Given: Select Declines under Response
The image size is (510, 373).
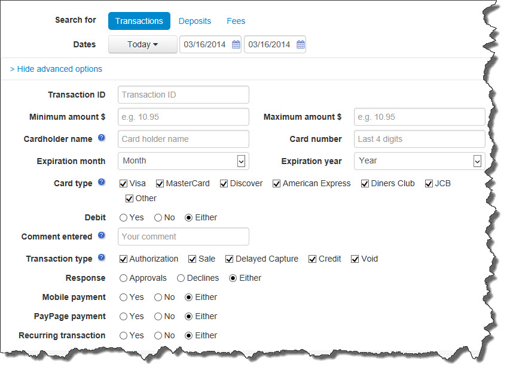Looking at the screenshot, I should [x=181, y=278].
